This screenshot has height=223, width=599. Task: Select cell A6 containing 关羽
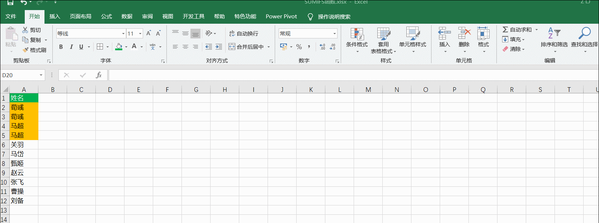pyautogui.click(x=24, y=144)
